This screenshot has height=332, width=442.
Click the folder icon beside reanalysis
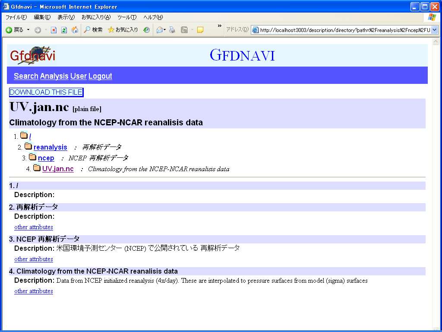click(28, 147)
